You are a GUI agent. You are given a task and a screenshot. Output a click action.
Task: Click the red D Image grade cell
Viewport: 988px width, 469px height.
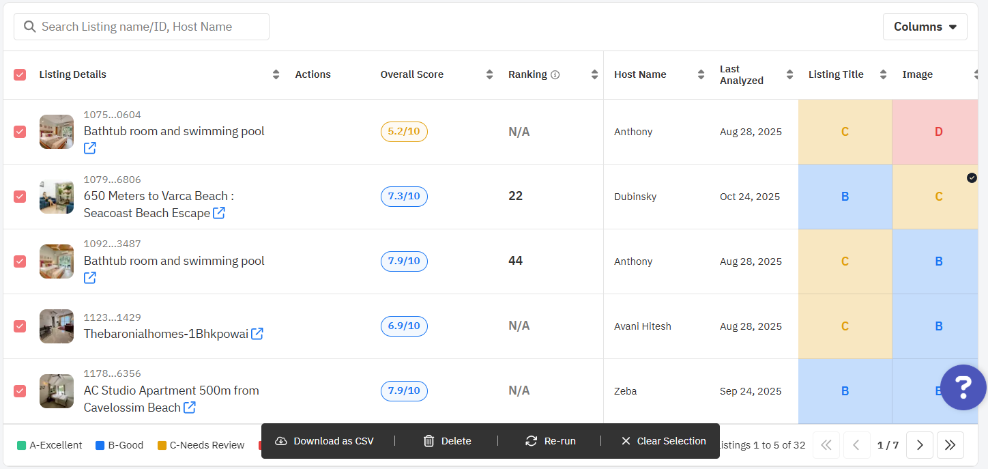938,132
